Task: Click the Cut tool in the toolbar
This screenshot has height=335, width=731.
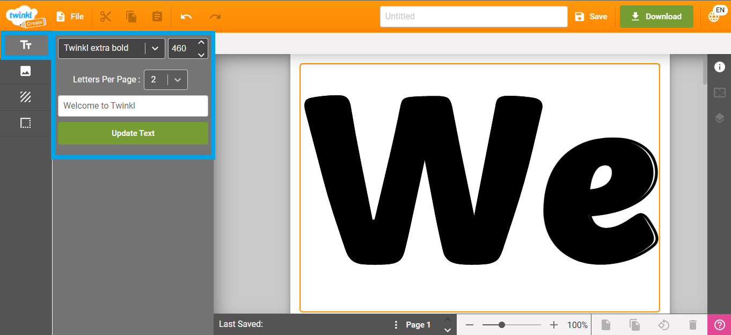Action: click(x=105, y=16)
